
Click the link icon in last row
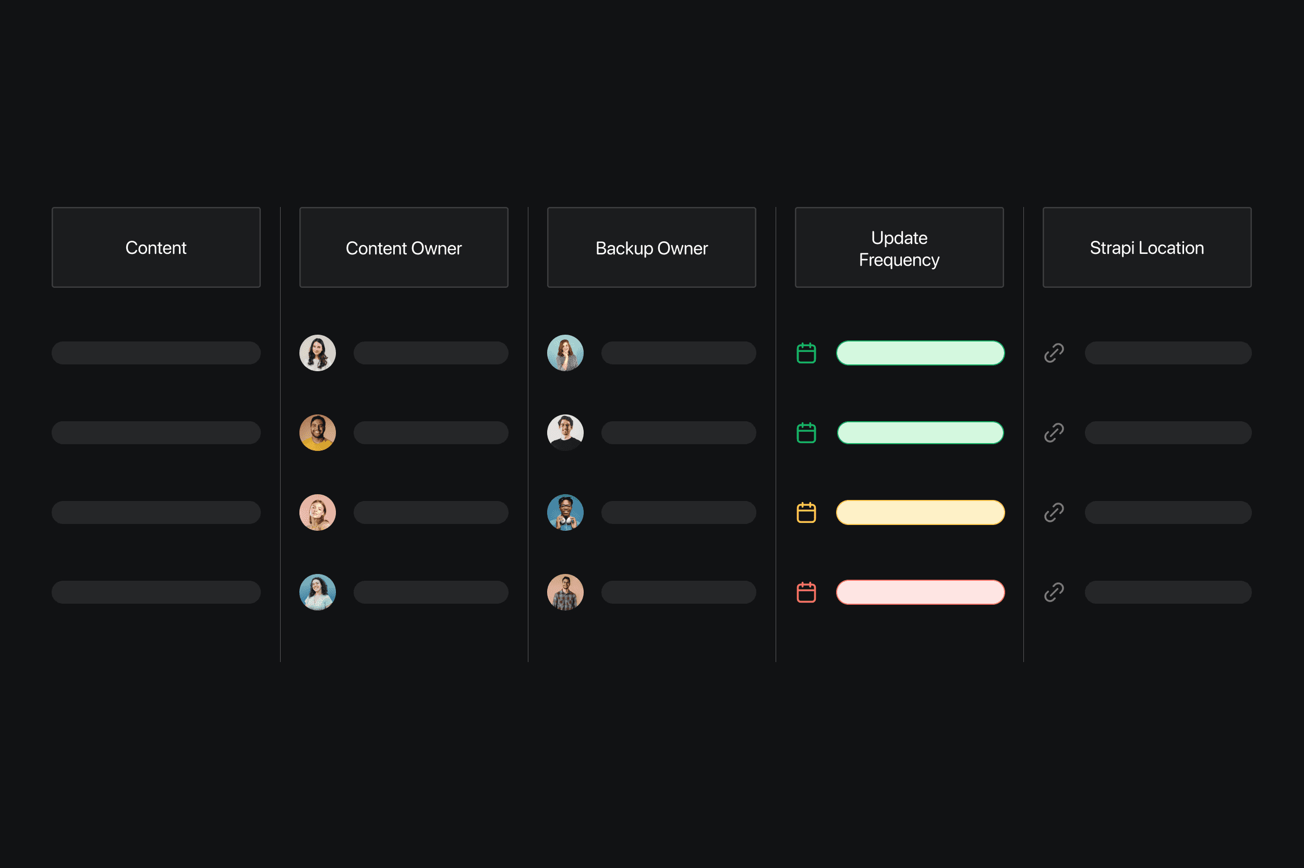[x=1054, y=592]
